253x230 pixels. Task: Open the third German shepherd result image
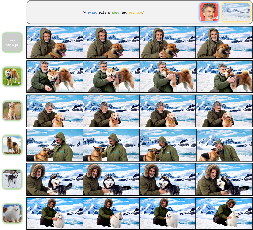click(167, 145)
